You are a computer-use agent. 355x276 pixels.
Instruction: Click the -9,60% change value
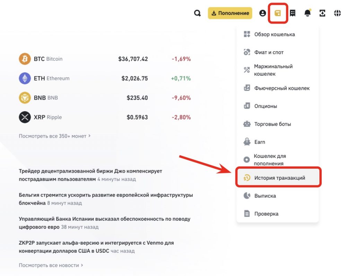coord(181,98)
